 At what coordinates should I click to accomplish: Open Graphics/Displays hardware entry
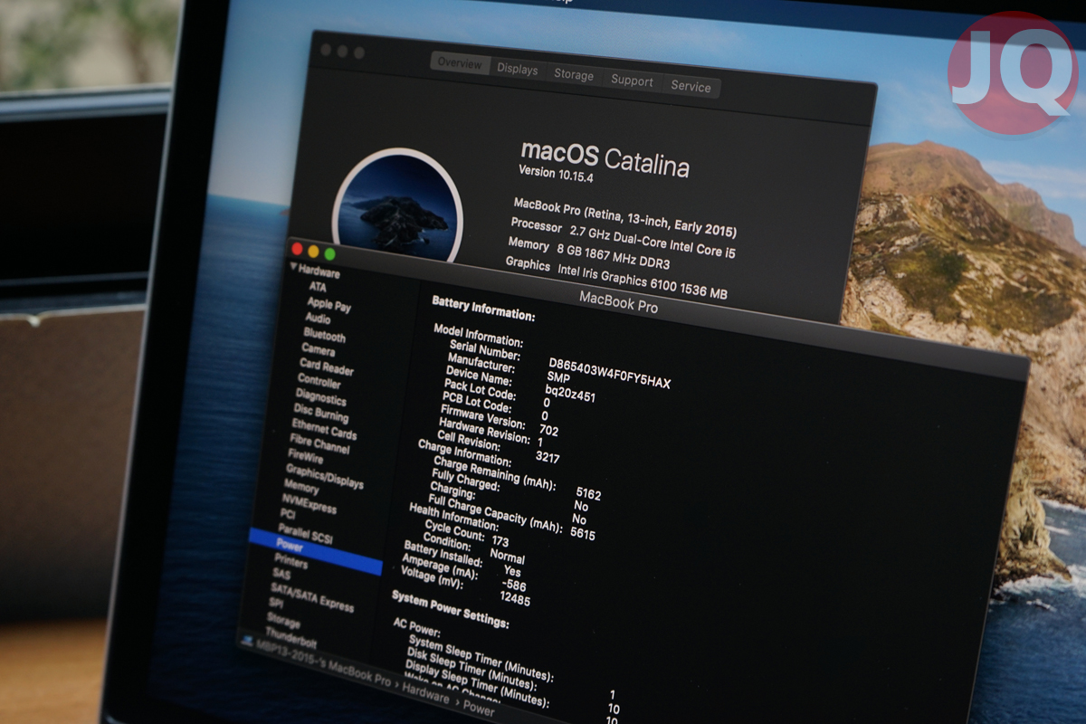click(x=324, y=477)
